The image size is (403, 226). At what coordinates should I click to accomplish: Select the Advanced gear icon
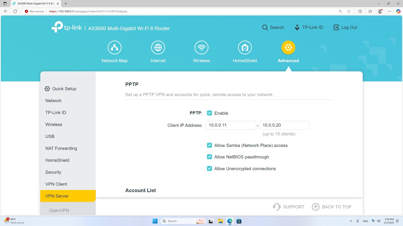click(288, 48)
